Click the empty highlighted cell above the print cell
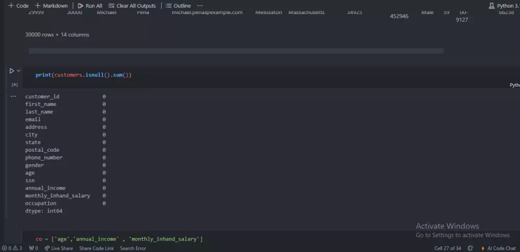 click(x=236, y=51)
